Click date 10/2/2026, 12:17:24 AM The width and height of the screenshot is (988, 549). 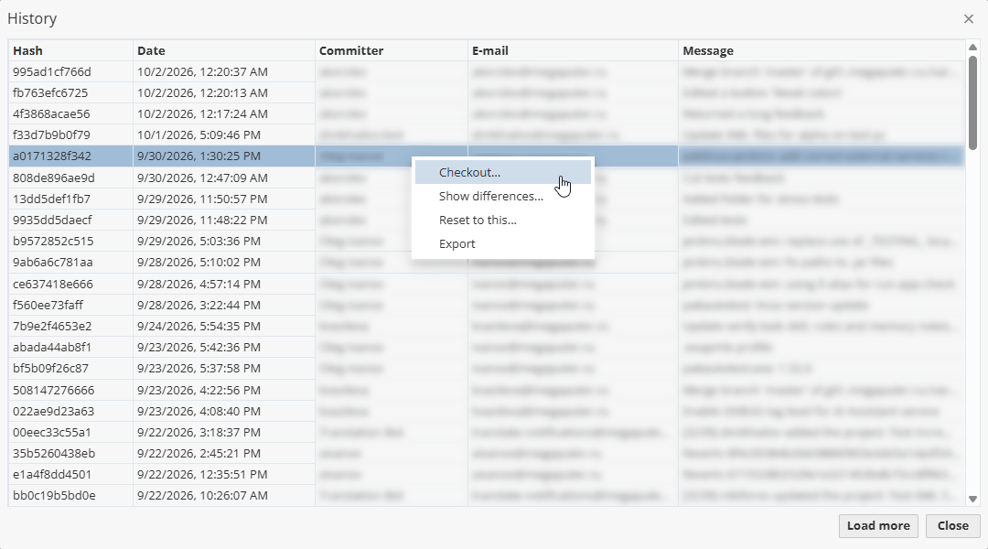point(202,114)
